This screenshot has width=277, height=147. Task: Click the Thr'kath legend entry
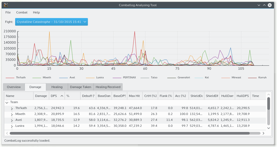pos(16,78)
